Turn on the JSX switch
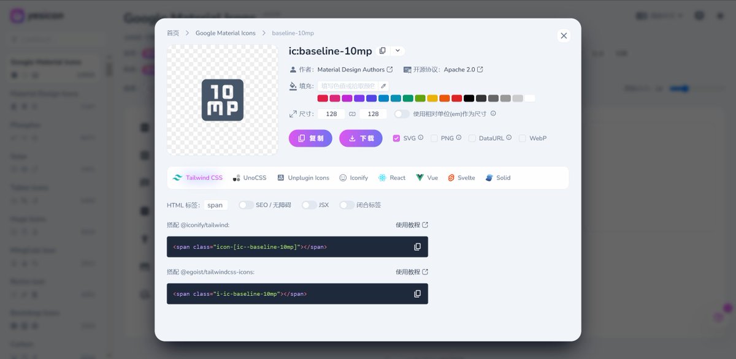 point(309,205)
